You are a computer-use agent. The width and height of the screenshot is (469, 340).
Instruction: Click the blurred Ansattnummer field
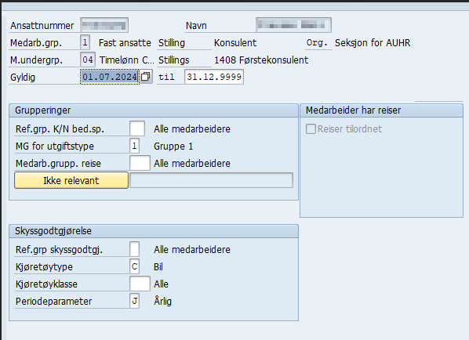(x=104, y=25)
